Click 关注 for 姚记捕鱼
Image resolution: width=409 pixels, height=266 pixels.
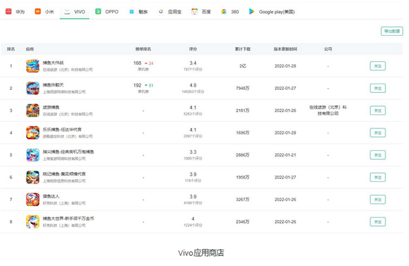click(378, 177)
